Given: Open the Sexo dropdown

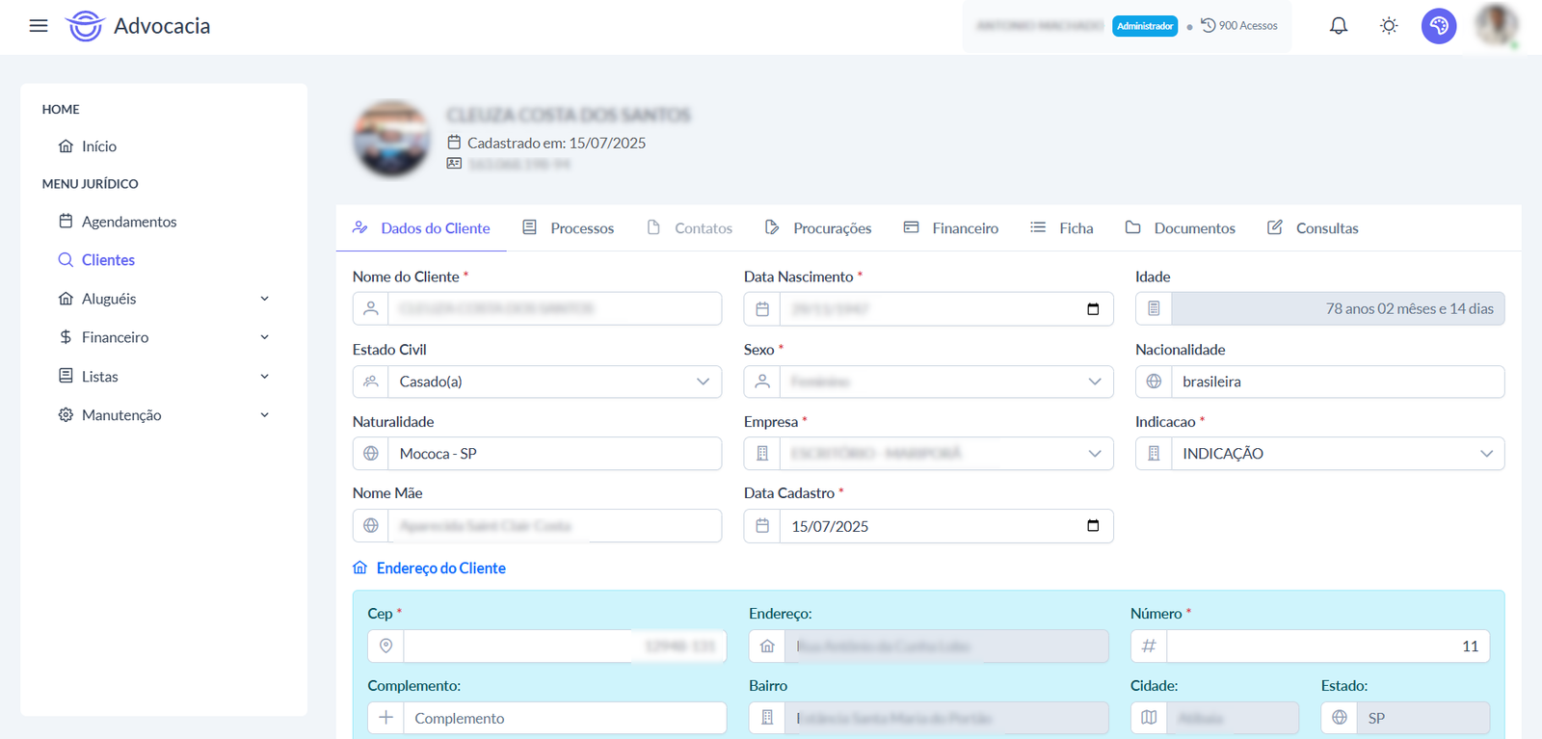Looking at the screenshot, I should point(945,382).
